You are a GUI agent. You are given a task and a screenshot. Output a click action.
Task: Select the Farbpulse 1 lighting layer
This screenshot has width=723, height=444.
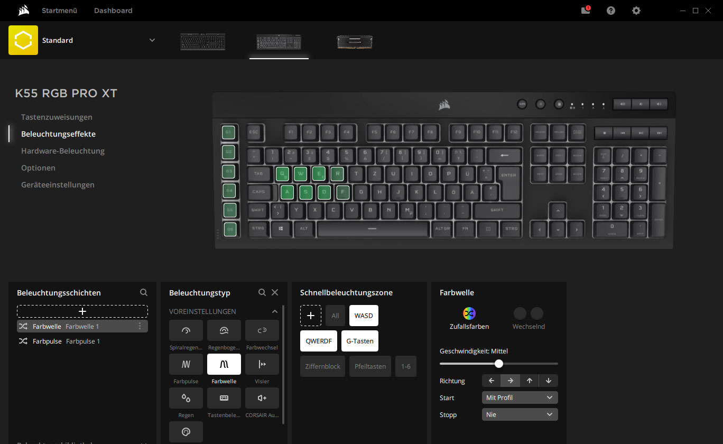click(82, 341)
